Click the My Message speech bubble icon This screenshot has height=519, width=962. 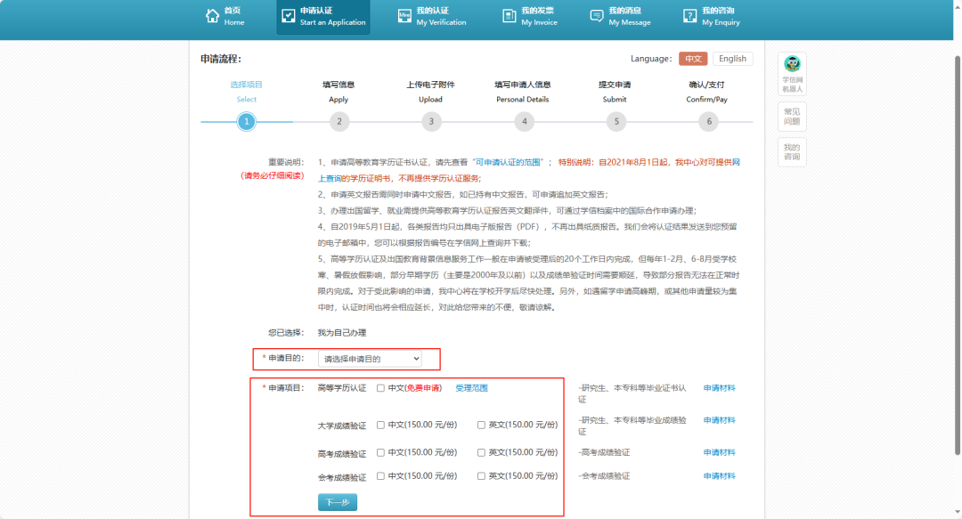click(x=596, y=16)
